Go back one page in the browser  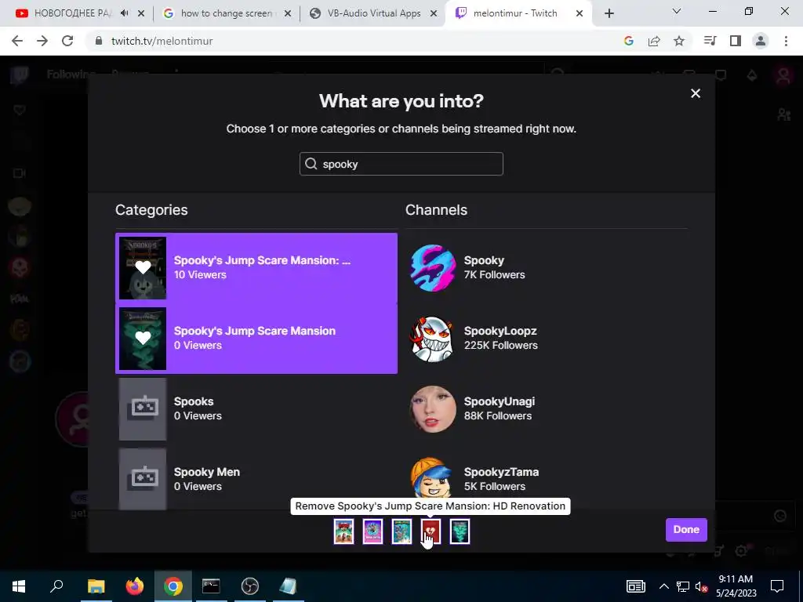click(17, 41)
